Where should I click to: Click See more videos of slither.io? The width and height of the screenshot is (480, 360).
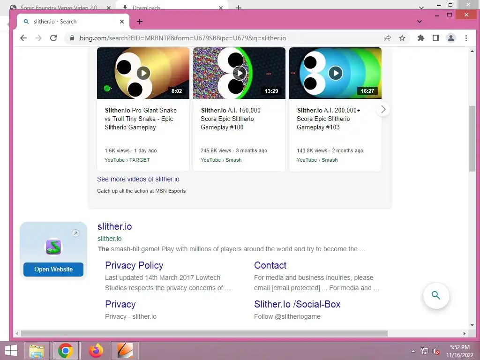tap(138, 179)
